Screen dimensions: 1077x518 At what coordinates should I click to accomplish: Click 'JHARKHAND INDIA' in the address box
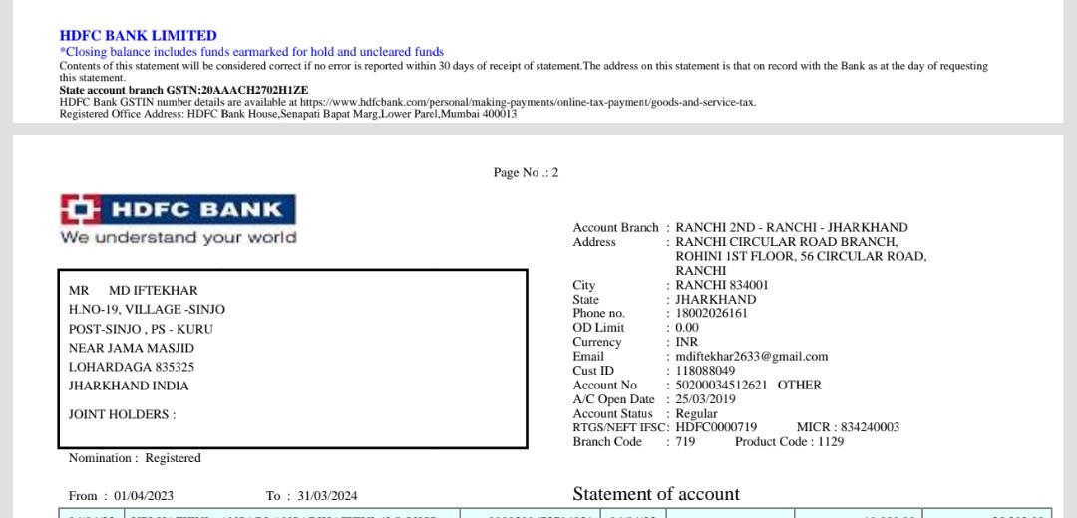(129, 387)
